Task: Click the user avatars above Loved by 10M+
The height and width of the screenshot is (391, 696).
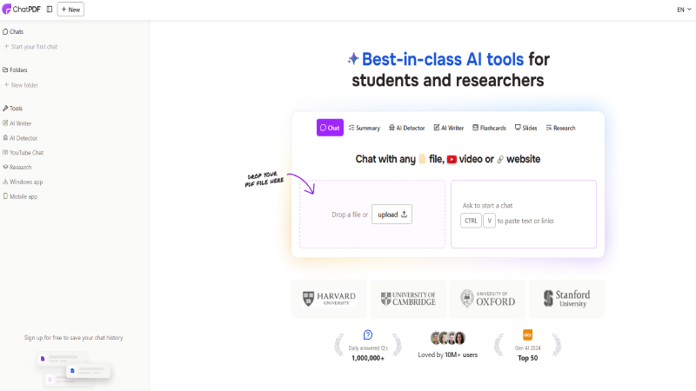Action: coord(448,338)
